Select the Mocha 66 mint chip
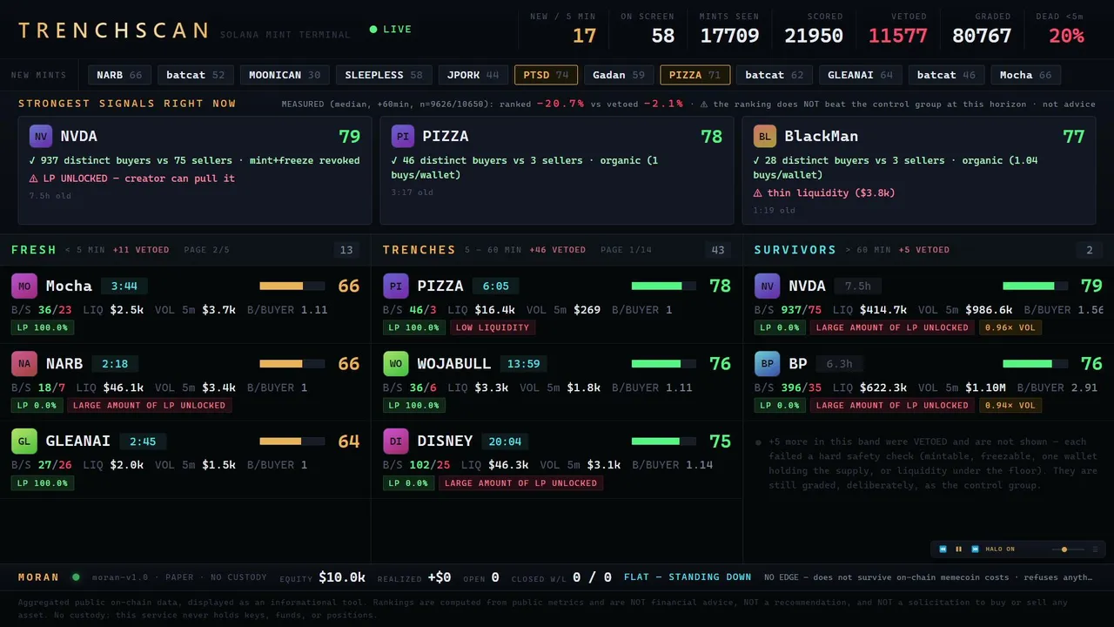The width and height of the screenshot is (1114, 627). pos(1026,75)
